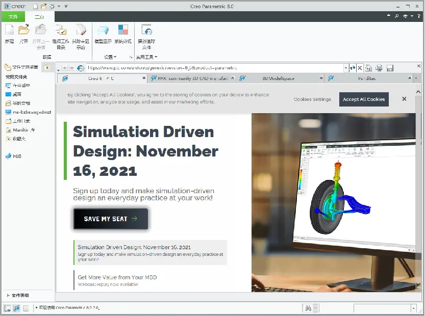Click the SAVE MY SEAT button
Image resolution: width=425 pixels, height=316 pixels.
[x=111, y=219]
